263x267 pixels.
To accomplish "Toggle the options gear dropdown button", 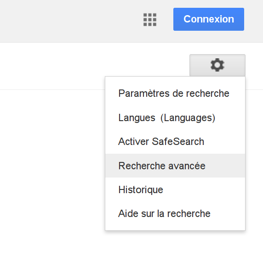I will tap(217, 65).
